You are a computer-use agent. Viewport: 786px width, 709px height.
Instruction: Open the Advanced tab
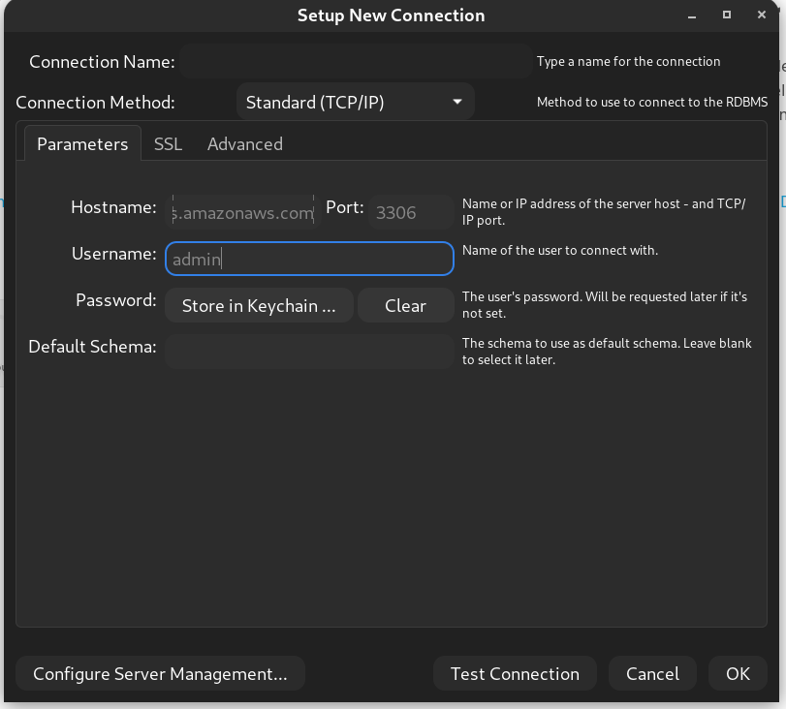tap(245, 144)
